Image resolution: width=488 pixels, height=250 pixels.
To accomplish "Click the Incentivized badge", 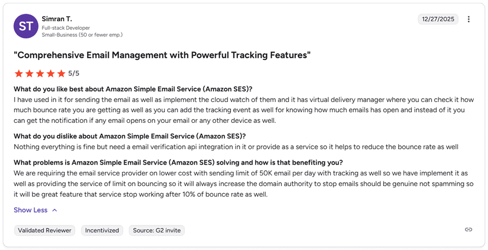I will click(102, 230).
